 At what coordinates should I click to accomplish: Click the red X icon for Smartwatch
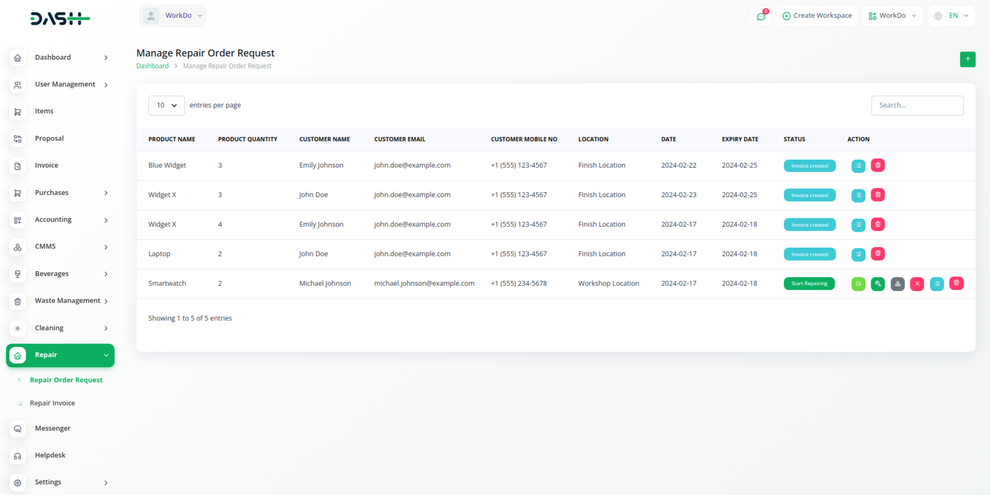(x=917, y=284)
